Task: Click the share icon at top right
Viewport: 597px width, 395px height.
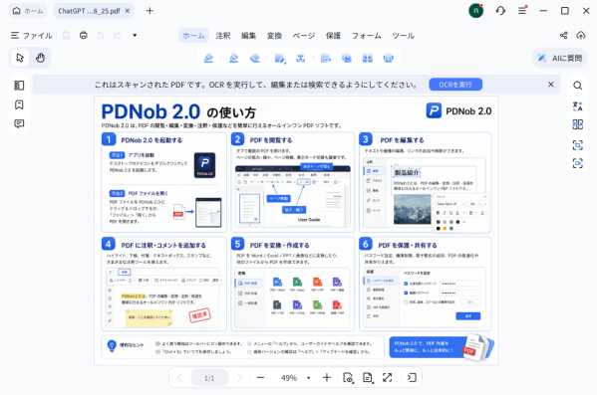Action: tap(564, 36)
